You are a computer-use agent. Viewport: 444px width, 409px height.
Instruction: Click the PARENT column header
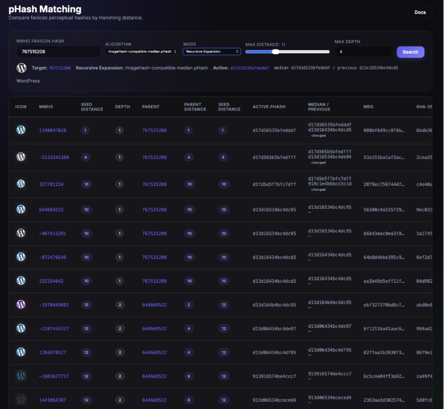[151, 107]
